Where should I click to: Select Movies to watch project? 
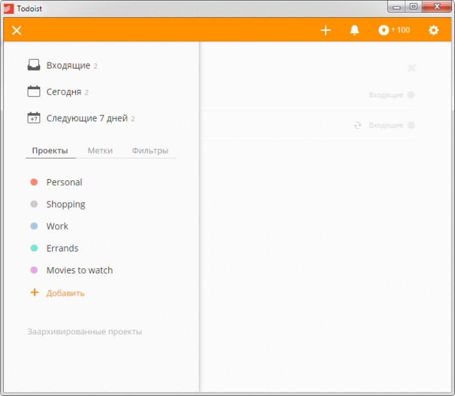coord(79,270)
